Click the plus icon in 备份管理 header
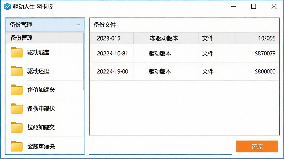This screenshot has width=284, height=159. tap(78, 25)
